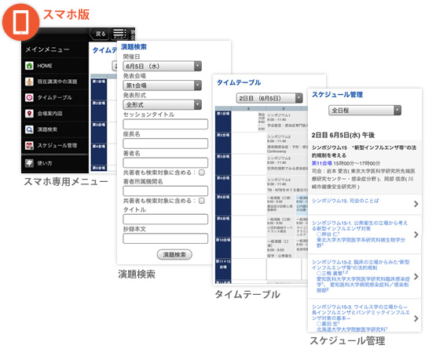The height and width of the screenshot is (349, 432).
Task: Select 演題検索 menu entry
Action: coord(55,129)
